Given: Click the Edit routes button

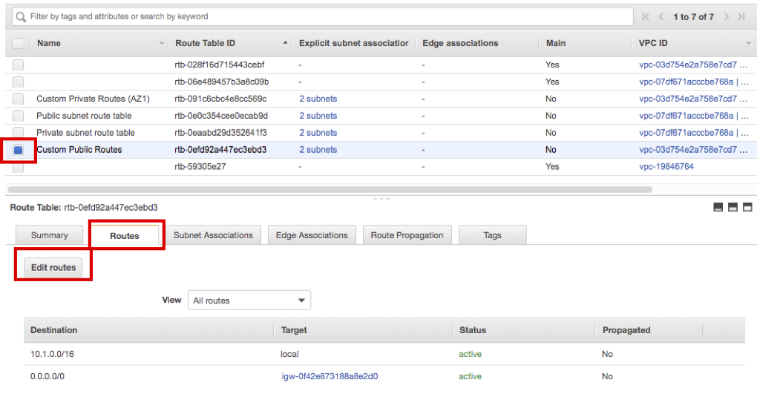Looking at the screenshot, I should coord(53,268).
